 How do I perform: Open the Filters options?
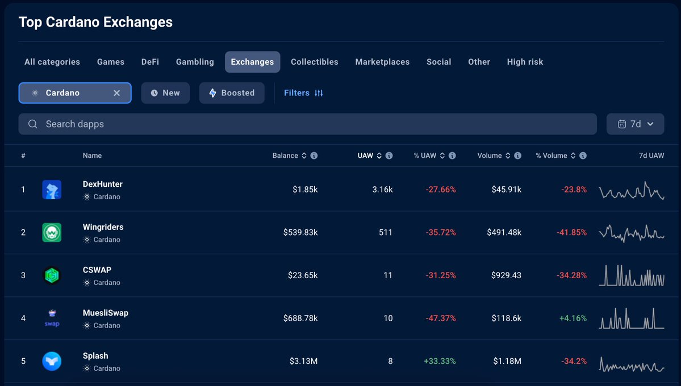[x=303, y=93]
